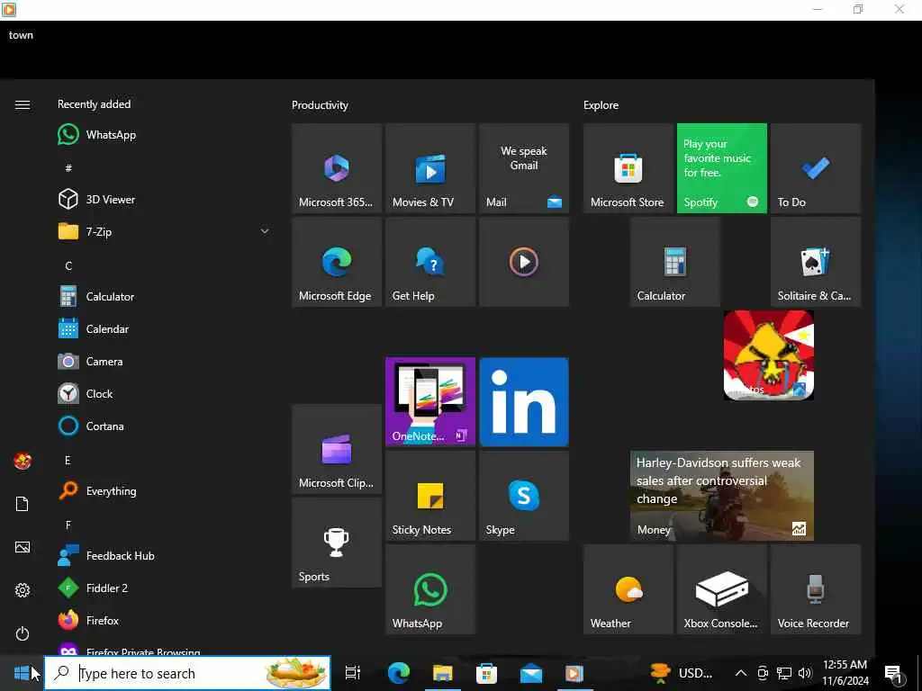The height and width of the screenshot is (691, 922).
Task: Open the unlabeled media player tile
Action: pos(524,262)
